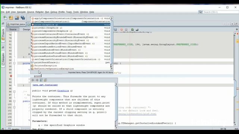Select printStackTrace() completion item
Image resolution: width=239 pixels, height=134 pixels.
[x=71, y=63]
